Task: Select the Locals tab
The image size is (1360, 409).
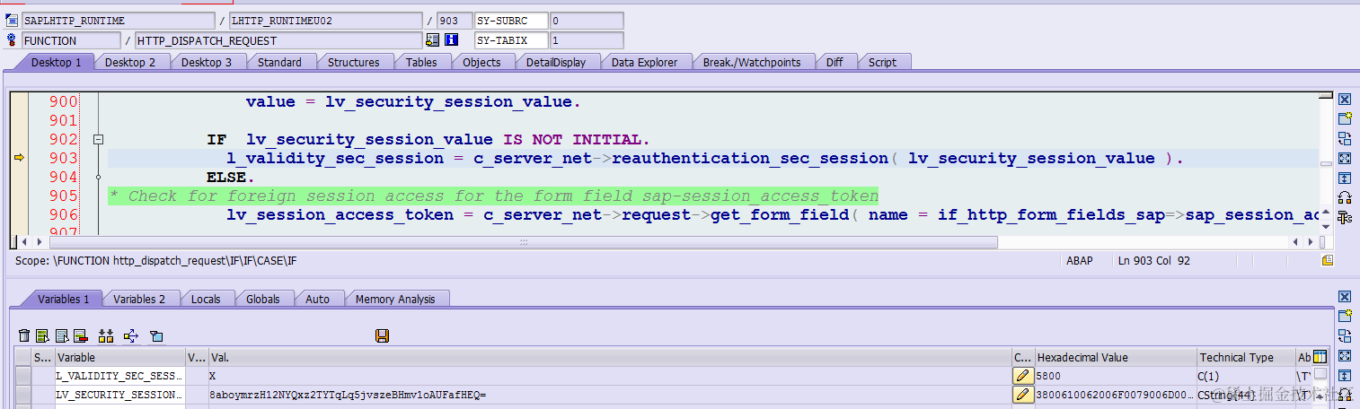Action: coord(206,299)
